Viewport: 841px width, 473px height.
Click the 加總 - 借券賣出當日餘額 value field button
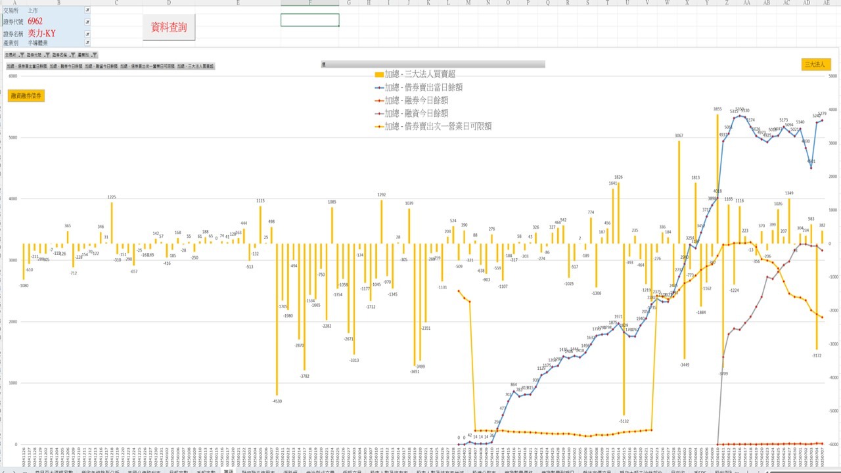(26, 66)
